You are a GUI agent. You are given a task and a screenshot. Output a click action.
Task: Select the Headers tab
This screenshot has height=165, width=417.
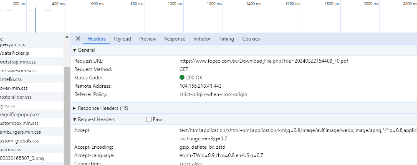(x=96, y=39)
